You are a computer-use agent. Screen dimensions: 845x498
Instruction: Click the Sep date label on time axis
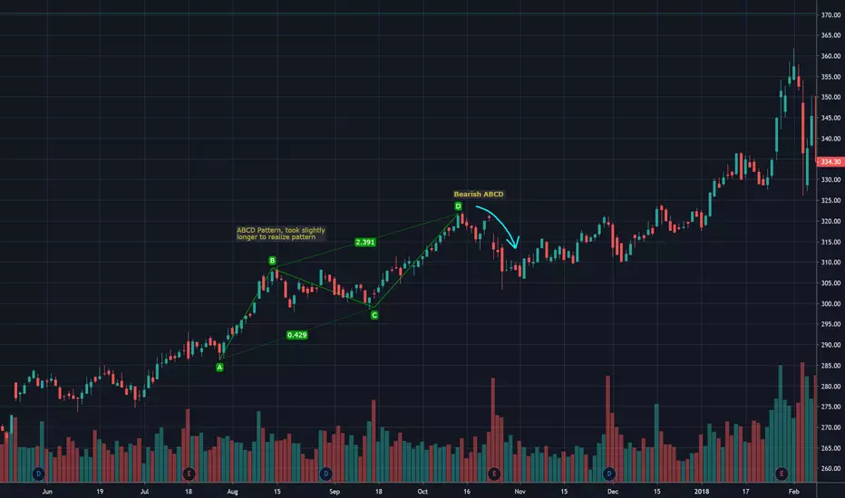(335, 492)
